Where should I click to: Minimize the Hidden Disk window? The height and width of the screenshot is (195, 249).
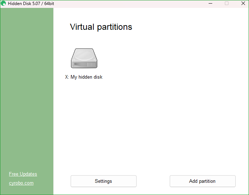(x=210, y=3)
